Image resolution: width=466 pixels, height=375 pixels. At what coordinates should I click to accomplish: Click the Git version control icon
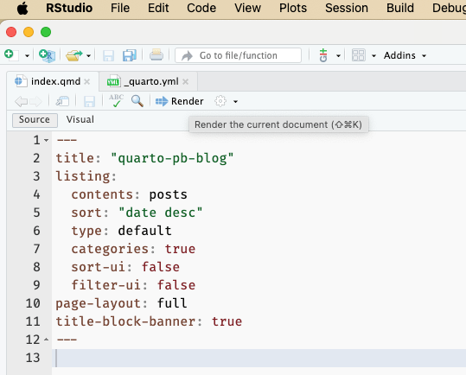point(323,55)
